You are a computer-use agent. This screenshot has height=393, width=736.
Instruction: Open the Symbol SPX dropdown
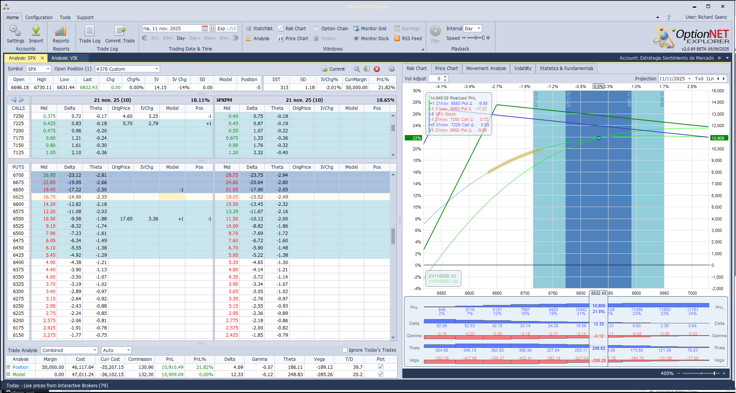(x=48, y=69)
